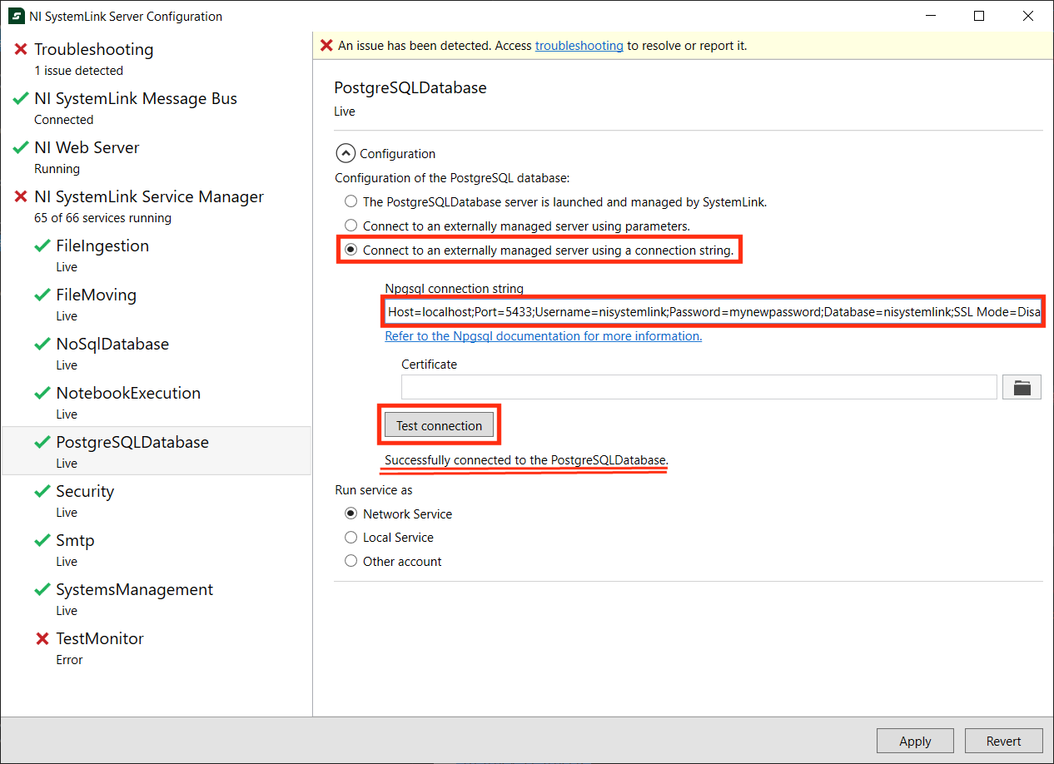Select NI Web Server entry

157,157
